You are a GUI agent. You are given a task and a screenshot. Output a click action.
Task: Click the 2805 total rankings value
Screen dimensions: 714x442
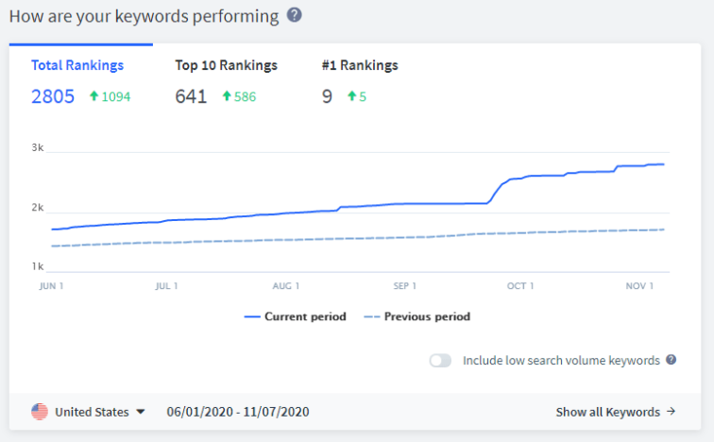pos(53,96)
